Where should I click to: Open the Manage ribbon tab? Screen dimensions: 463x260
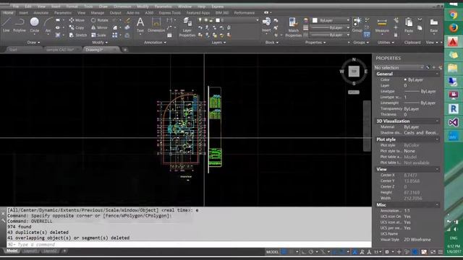click(97, 13)
